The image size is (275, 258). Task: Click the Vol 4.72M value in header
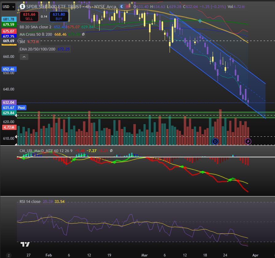tap(236, 7)
